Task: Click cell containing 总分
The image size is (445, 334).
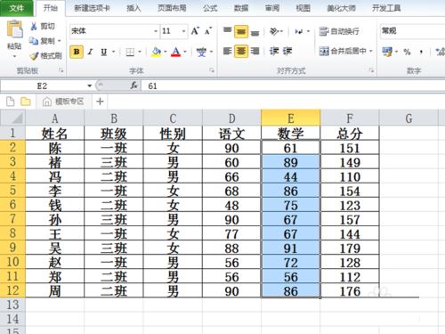Action: 350,134
